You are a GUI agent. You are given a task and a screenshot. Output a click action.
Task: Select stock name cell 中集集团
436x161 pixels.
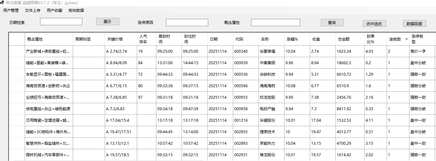coord(271,63)
